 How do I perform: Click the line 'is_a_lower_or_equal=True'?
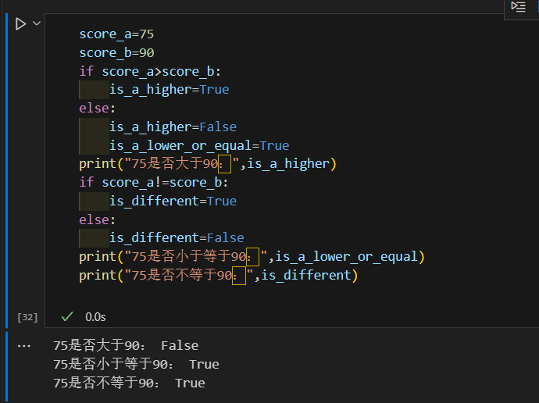pyautogui.click(x=199, y=145)
